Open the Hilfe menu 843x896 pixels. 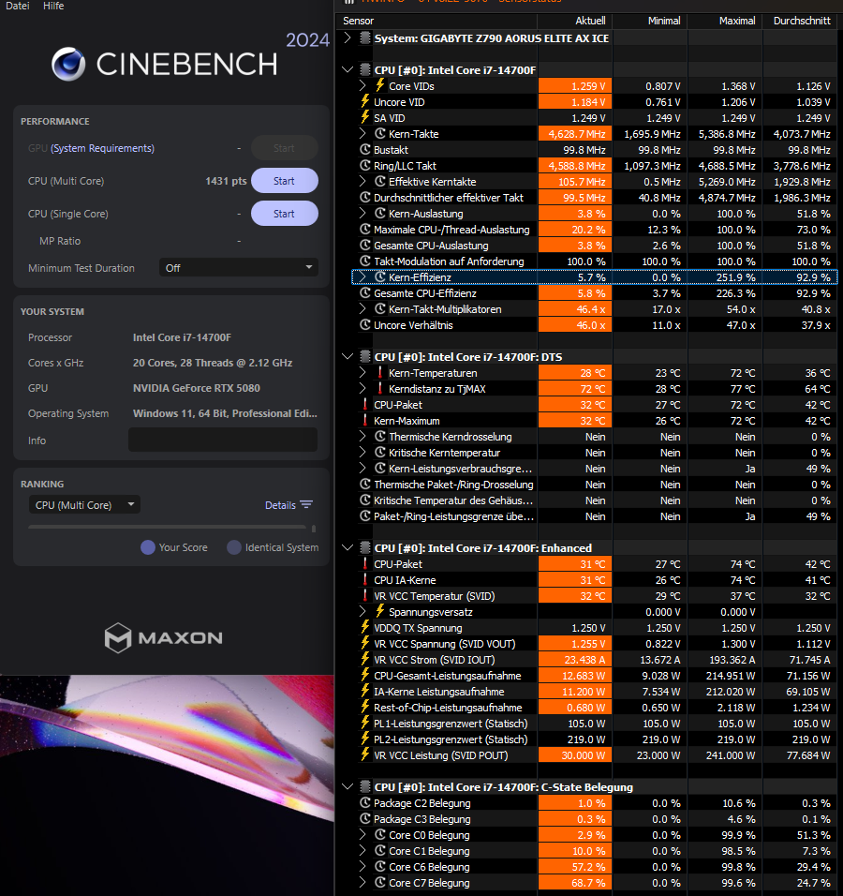coord(53,6)
